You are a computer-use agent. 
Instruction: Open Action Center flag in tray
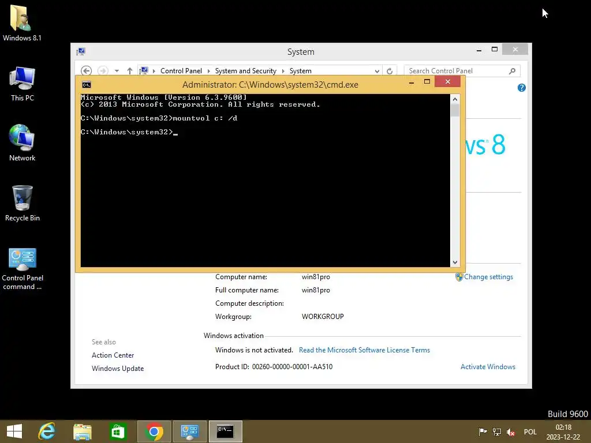(482, 431)
